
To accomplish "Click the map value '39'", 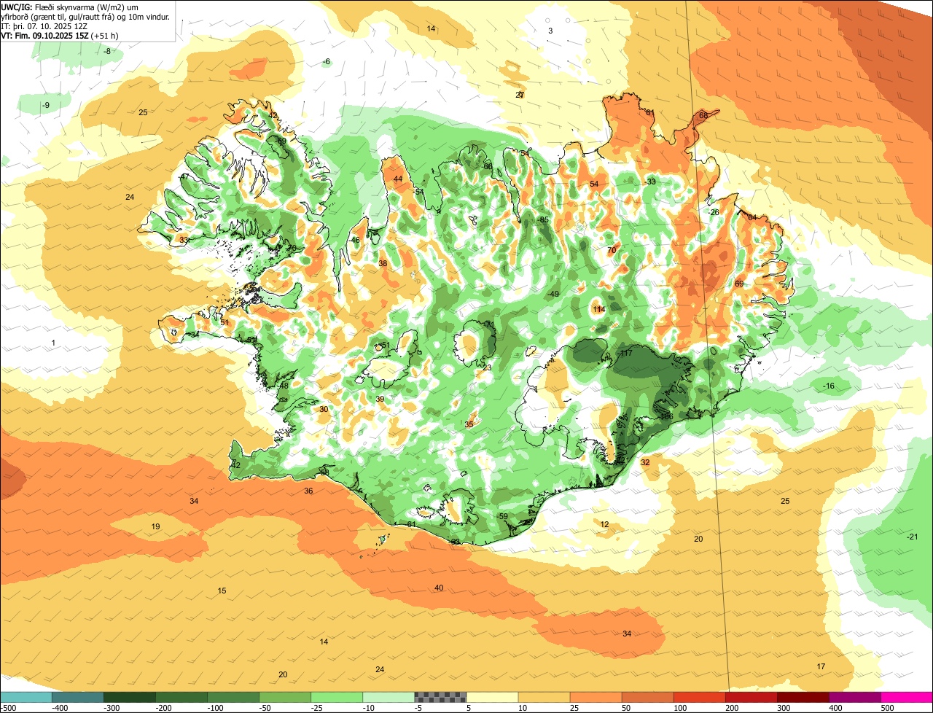I will (x=380, y=399).
